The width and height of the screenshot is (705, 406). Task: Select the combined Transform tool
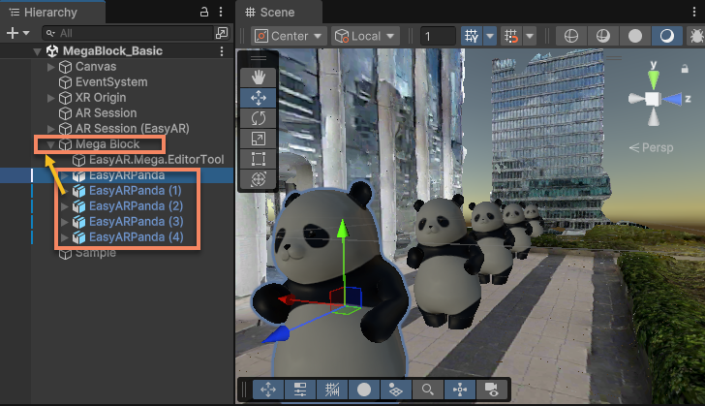258,179
